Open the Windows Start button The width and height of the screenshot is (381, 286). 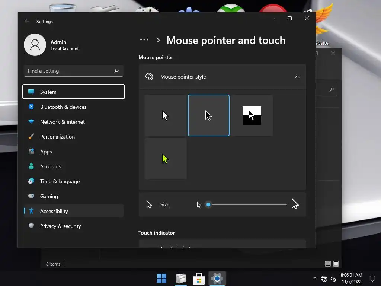click(161, 279)
